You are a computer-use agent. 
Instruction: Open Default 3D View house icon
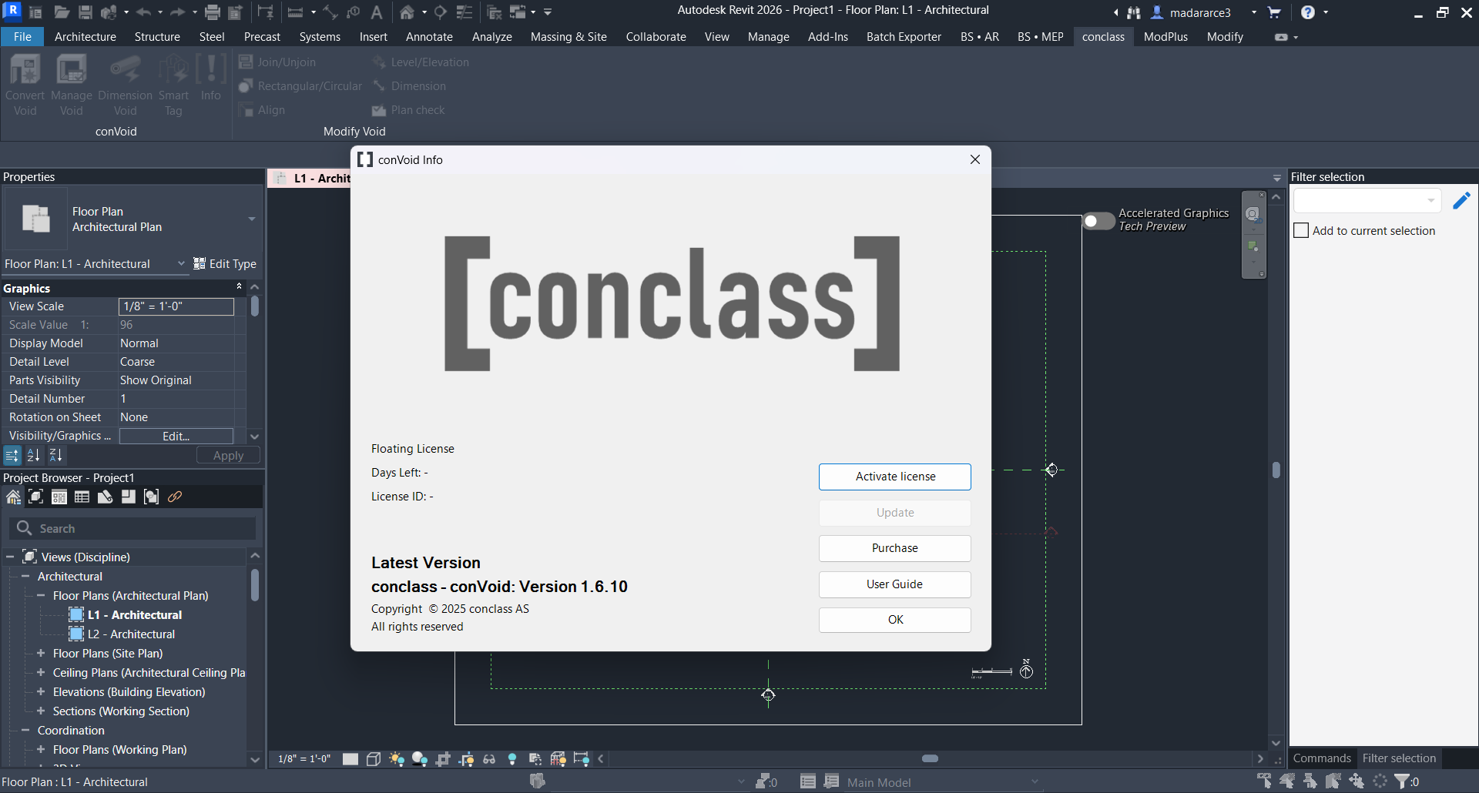(x=407, y=12)
